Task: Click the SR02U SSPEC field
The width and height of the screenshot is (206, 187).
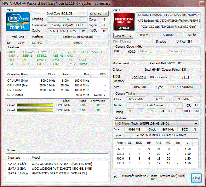Action: tap(78, 43)
